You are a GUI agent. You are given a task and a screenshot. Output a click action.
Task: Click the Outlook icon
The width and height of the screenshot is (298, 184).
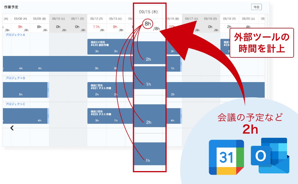point(270,156)
